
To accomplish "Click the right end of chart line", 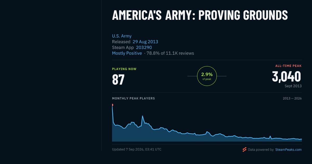I will tap(301, 139).
